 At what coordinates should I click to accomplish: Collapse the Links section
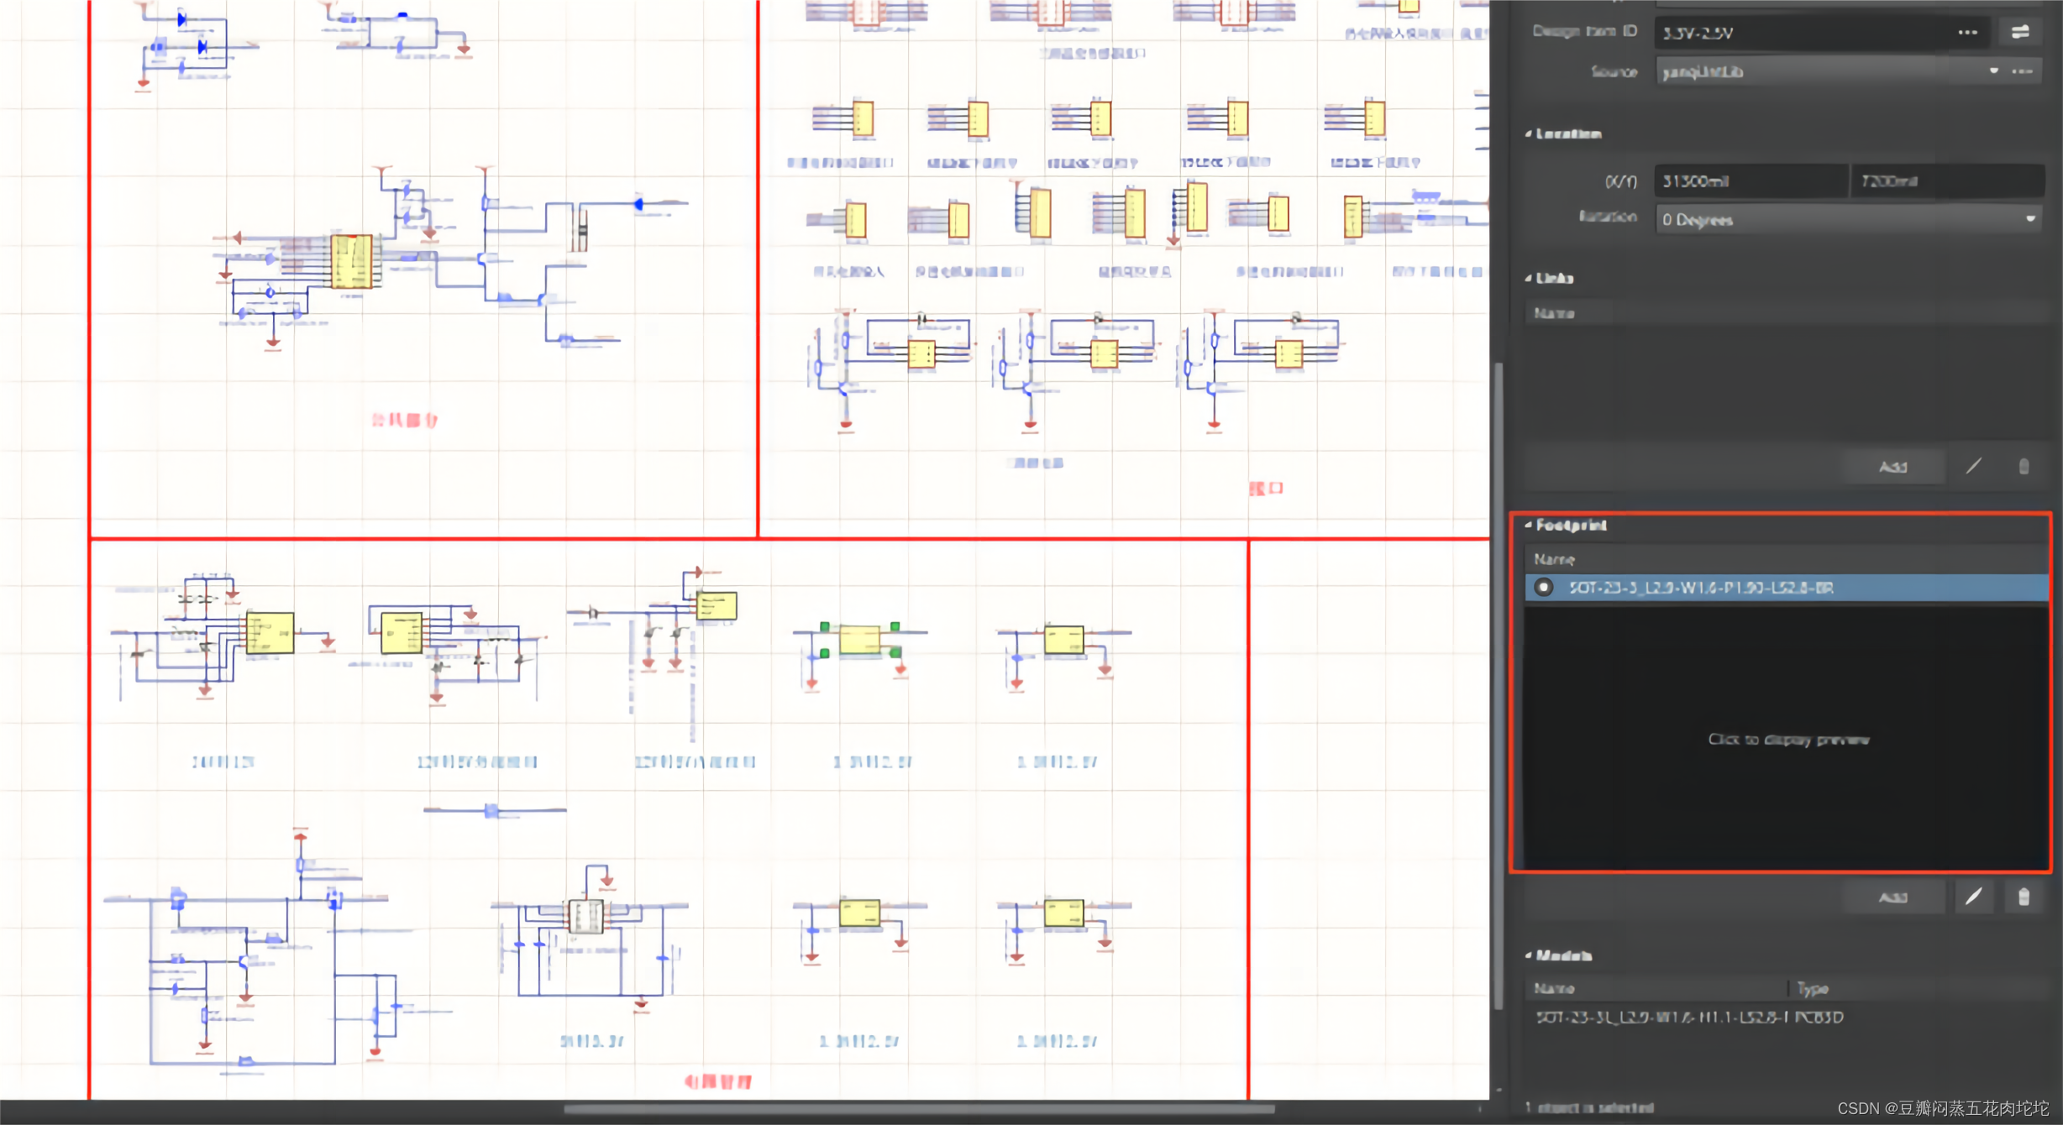(x=1529, y=278)
